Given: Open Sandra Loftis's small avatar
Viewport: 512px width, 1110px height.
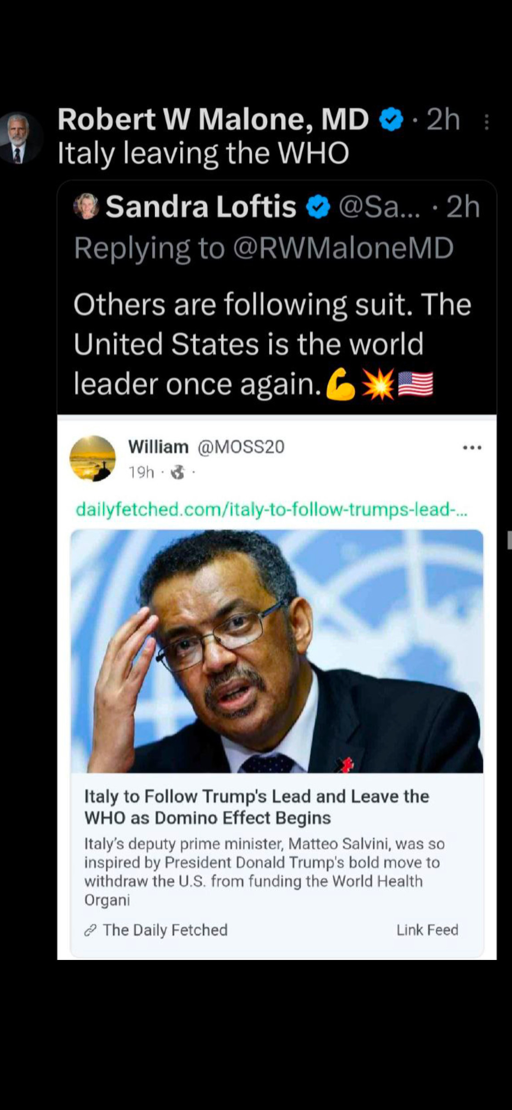Looking at the screenshot, I should (x=86, y=206).
